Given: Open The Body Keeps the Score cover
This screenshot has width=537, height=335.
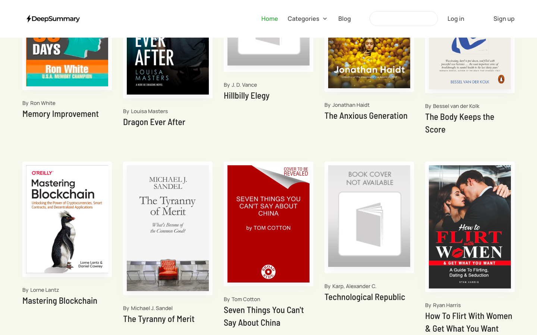Looking at the screenshot, I should point(470,63).
